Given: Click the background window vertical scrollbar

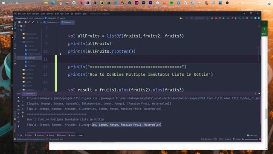Looking at the screenshot, I should (266, 113).
